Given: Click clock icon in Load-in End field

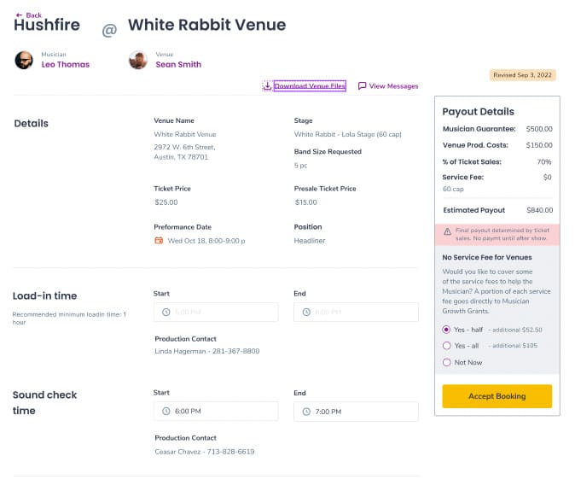Looking at the screenshot, I should [x=306, y=312].
